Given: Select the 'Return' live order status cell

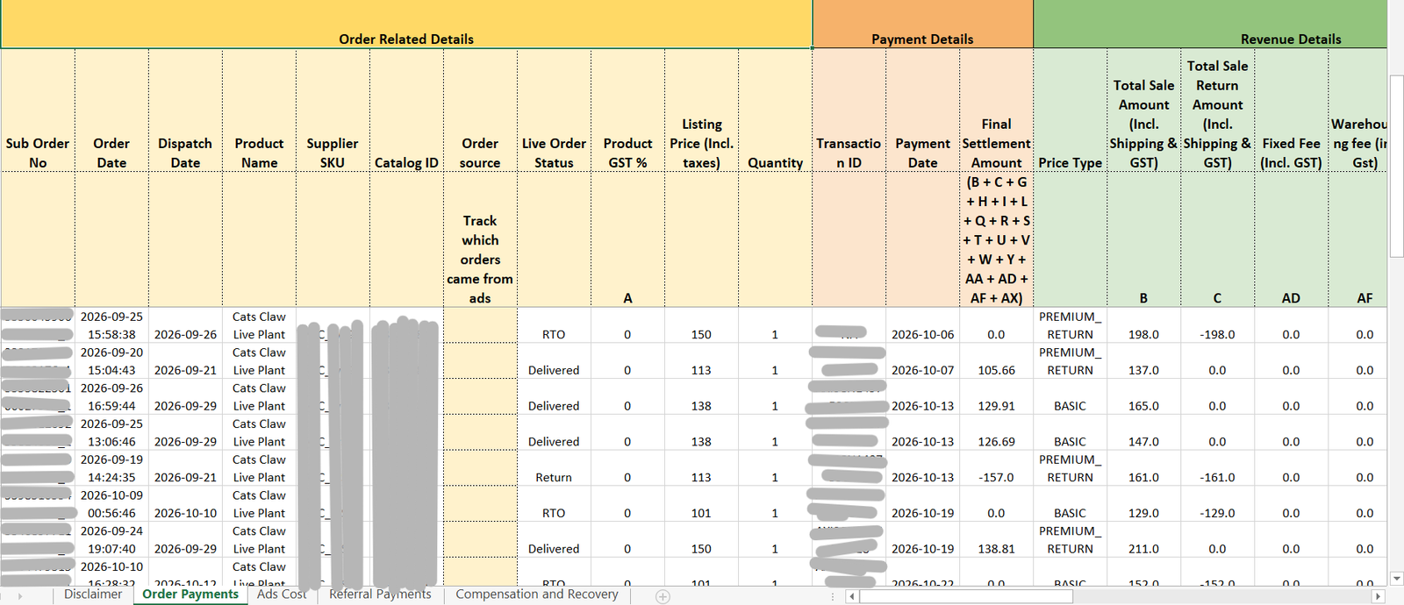Looking at the screenshot, I should 554,469.
